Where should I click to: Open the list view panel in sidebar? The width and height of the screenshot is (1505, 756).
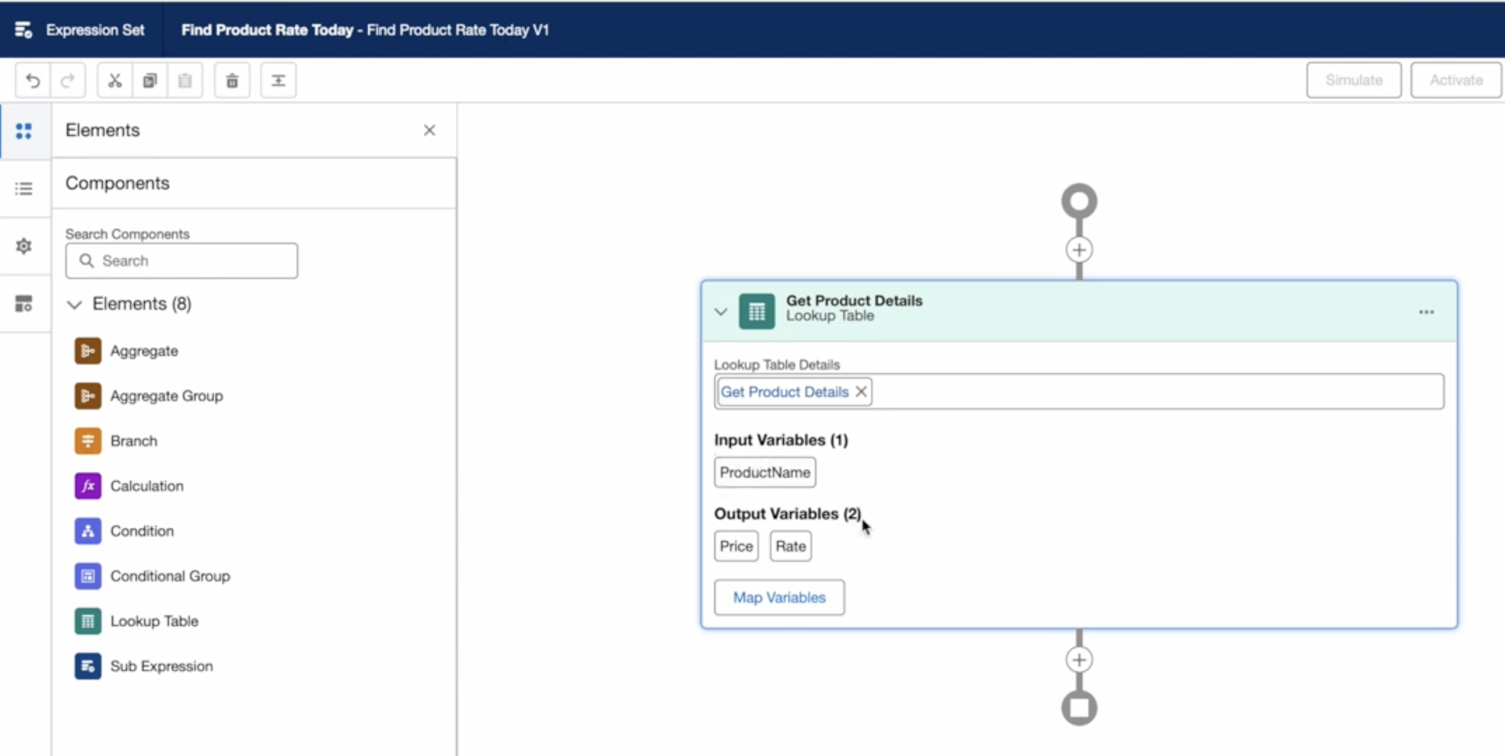pos(23,188)
